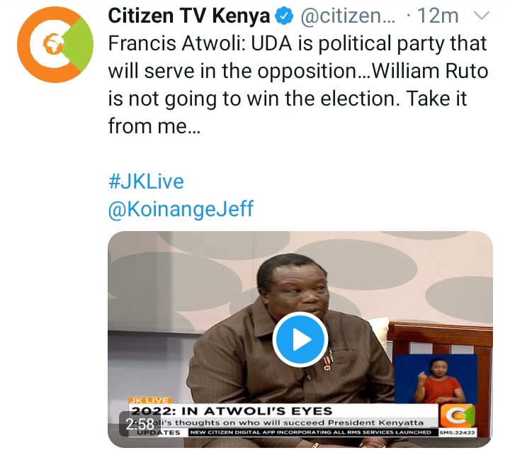This screenshot has height=455, width=510.
Task: Visit the @KoinangeJeff mention
Action: (181, 208)
